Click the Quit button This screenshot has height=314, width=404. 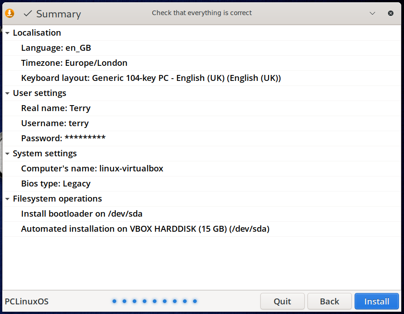pyautogui.click(x=282, y=301)
